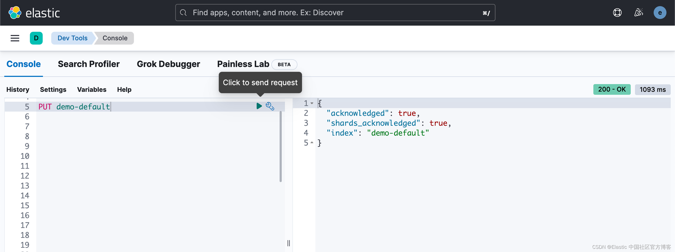Image resolution: width=675 pixels, height=252 pixels.
Task: Open the console History panel
Action: (18, 89)
